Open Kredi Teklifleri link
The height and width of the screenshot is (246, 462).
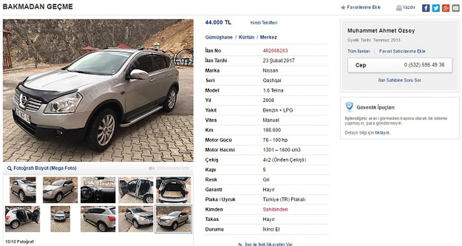[x=264, y=23]
